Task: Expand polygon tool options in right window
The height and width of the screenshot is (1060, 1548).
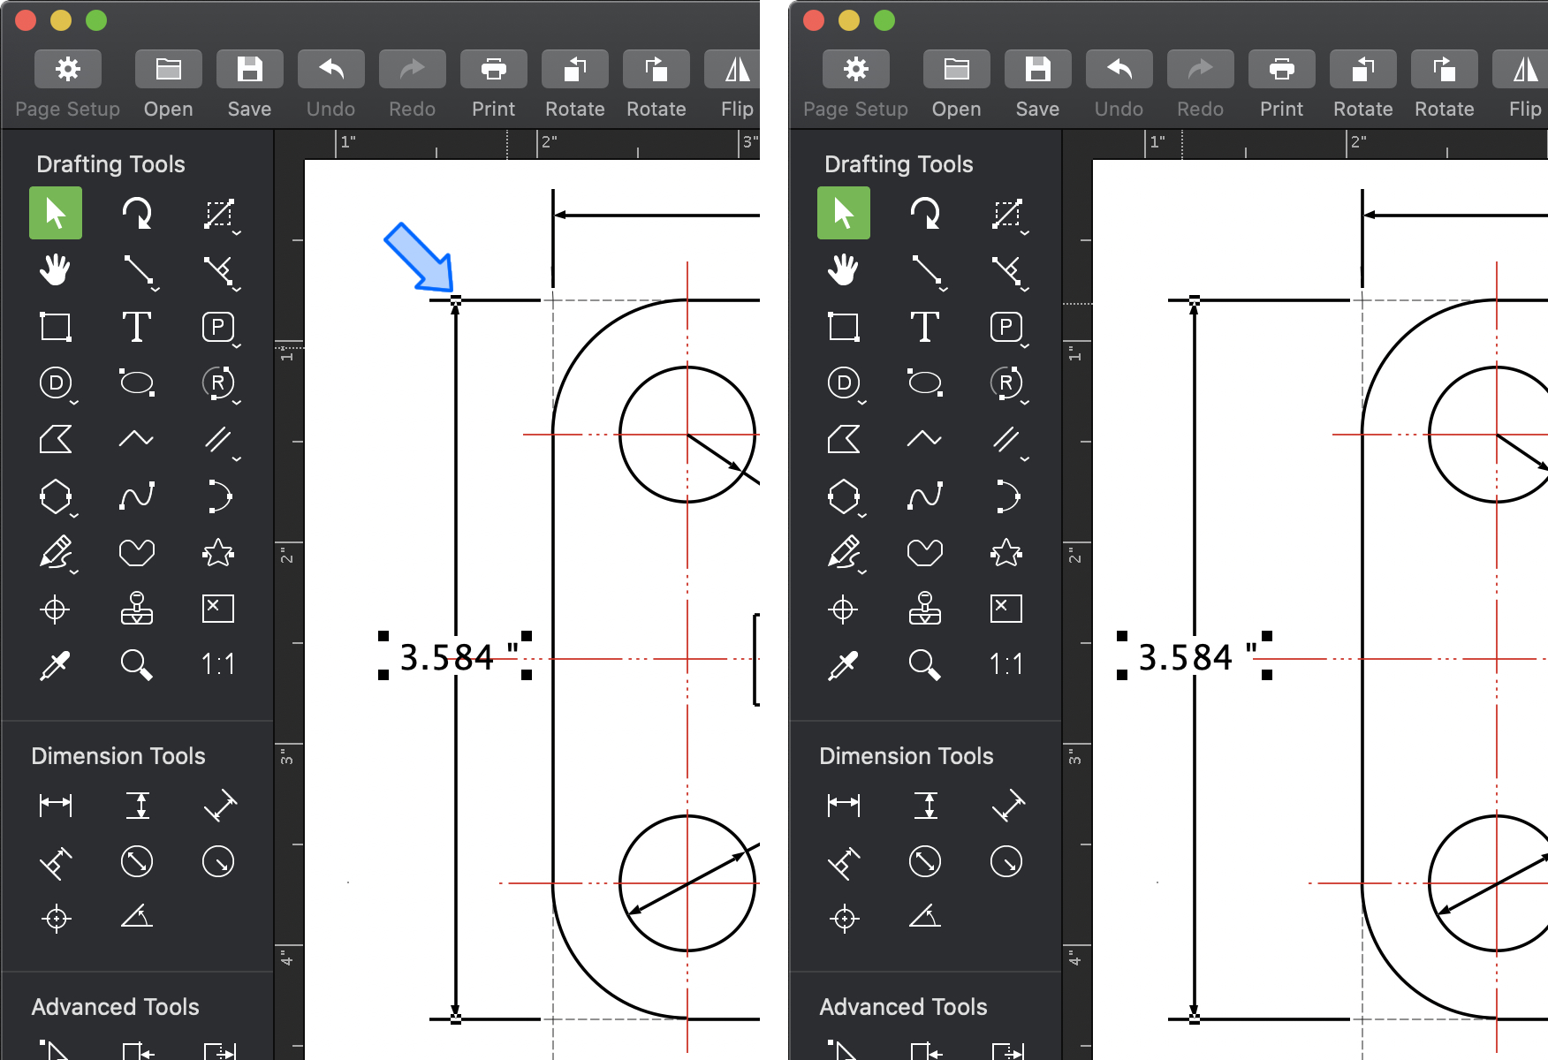Action: pos(862,516)
